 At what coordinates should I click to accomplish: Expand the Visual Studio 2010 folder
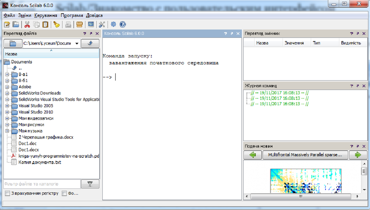7,112
